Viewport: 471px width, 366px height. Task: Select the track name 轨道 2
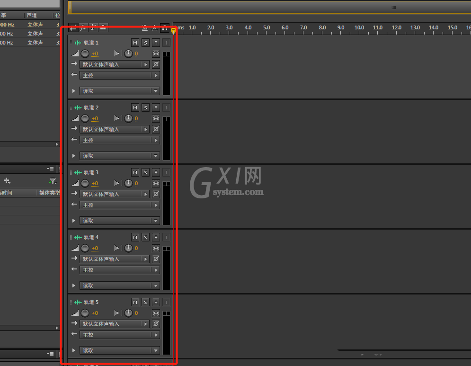tap(91, 107)
